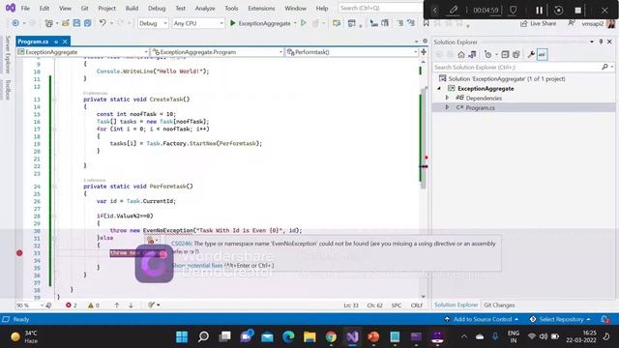Click the Show All Files icon

pyautogui.click(x=516, y=54)
